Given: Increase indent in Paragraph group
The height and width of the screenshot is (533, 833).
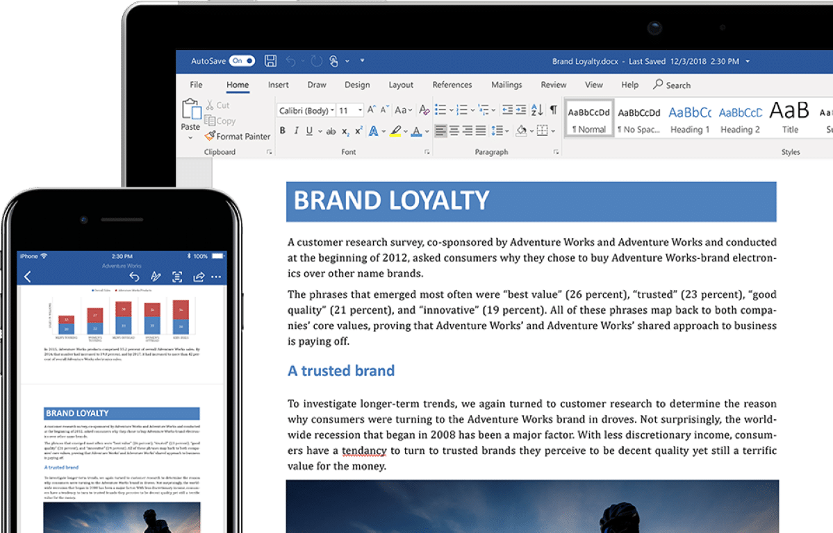Looking at the screenshot, I should pyautogui.click(x=521, y=110).
